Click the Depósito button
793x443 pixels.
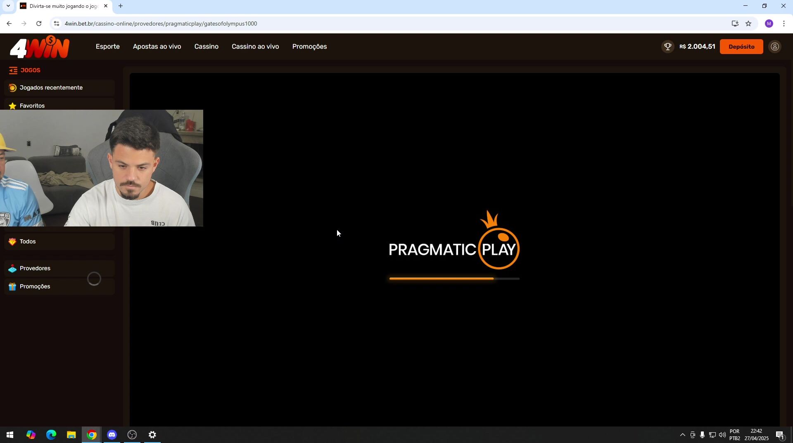tap(741, 47)
